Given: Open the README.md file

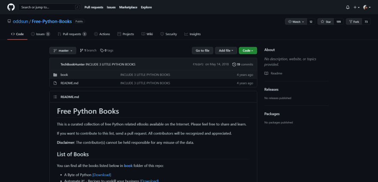Looking at the screenshot, I should (x=70, y=83).
